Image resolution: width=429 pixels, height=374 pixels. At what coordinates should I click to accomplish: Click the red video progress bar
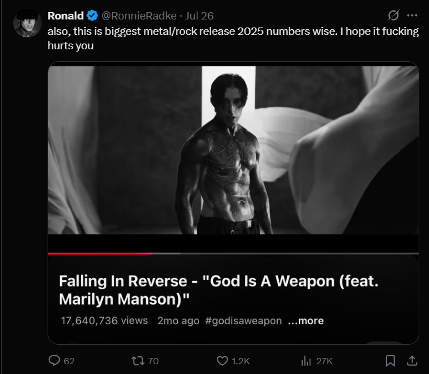(x=100, y=254)
